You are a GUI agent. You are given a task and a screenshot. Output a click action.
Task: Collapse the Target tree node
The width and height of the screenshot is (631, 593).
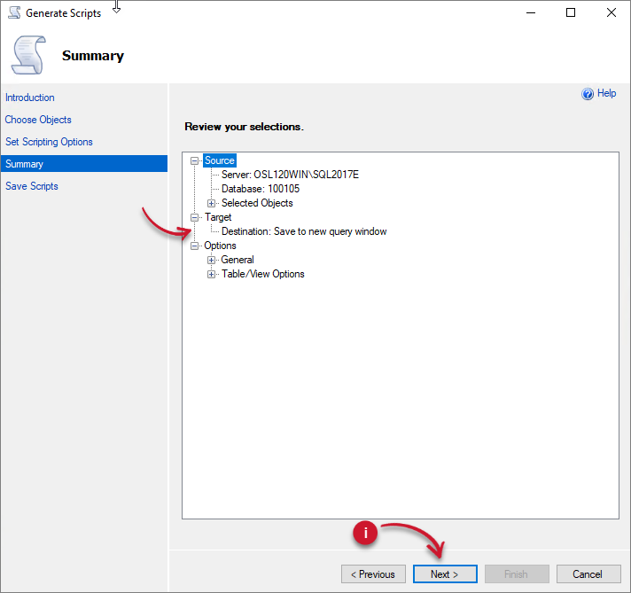194,217
